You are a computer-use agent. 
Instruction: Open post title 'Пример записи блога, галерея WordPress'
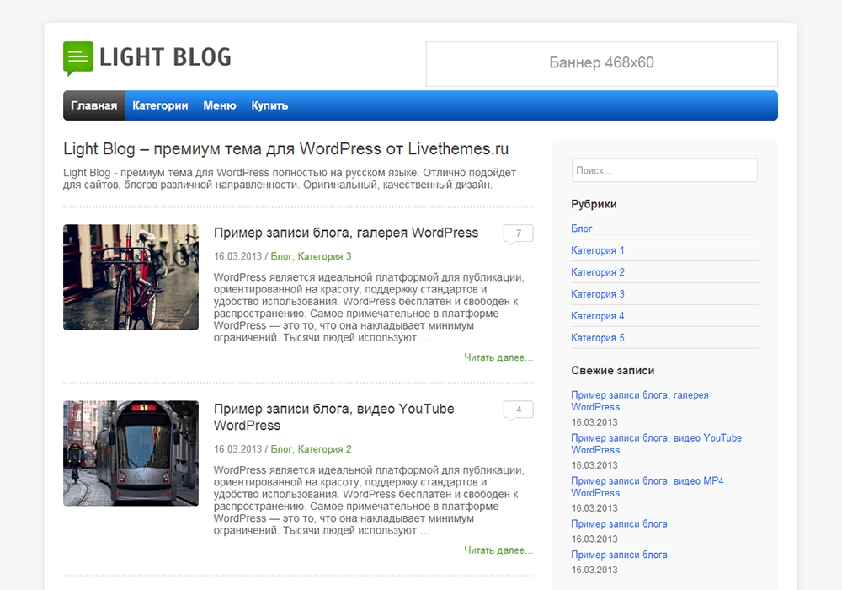tap(346, 233)
